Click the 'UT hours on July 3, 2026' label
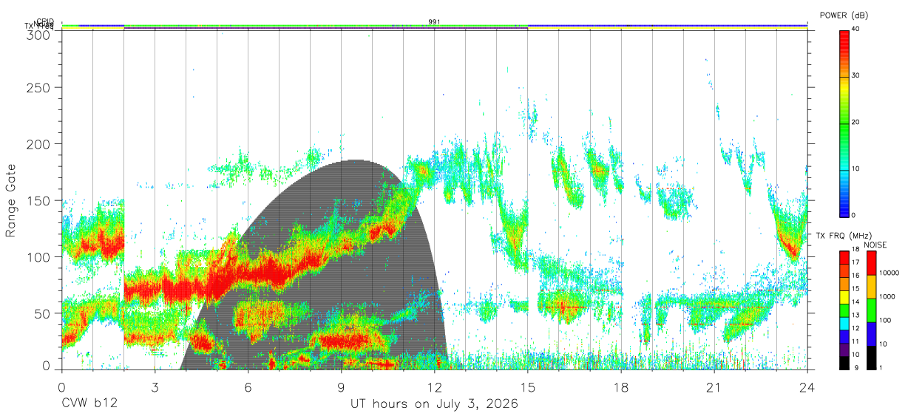Image resolution: width=908 pixels, height=419 pixels. tap(434, 404)
